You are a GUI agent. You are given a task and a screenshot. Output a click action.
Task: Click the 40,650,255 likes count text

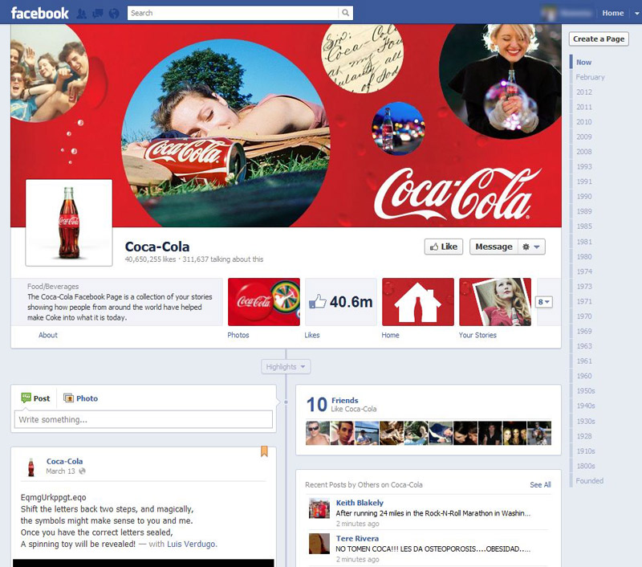[150, 259]
